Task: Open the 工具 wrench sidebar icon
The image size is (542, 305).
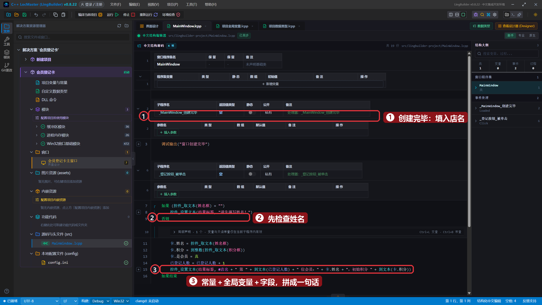Action: 7,41
